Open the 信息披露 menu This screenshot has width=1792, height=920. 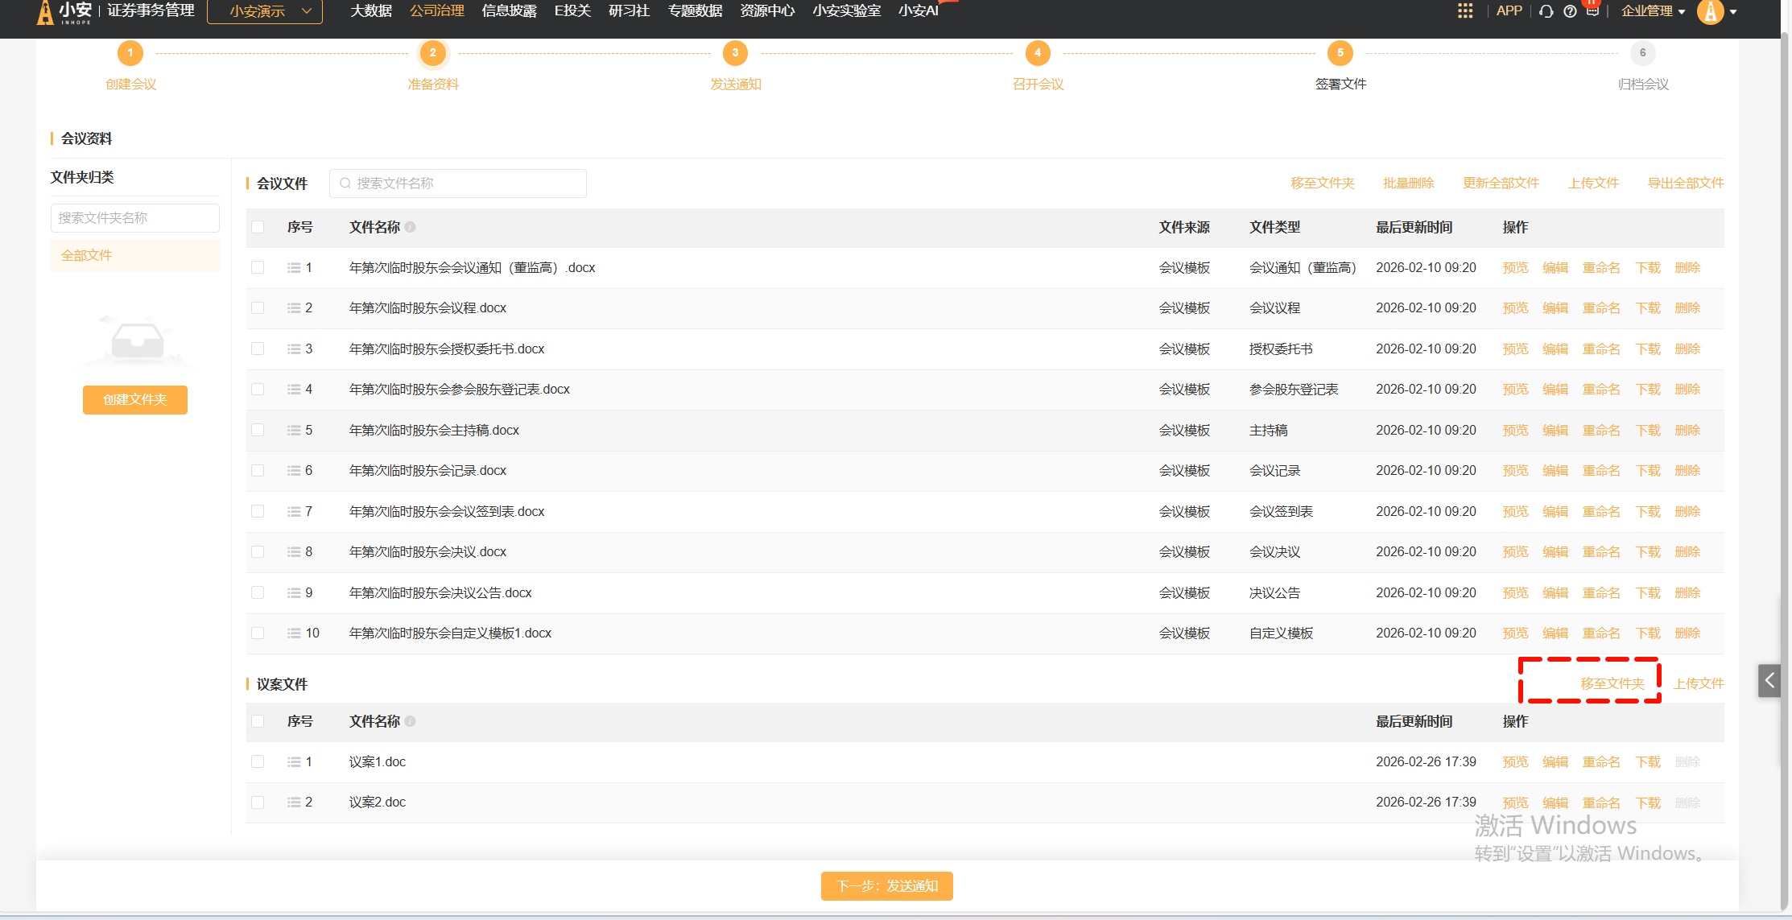click(509, 11)
